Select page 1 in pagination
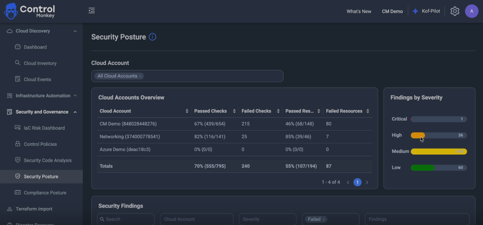 pos(357,182)
